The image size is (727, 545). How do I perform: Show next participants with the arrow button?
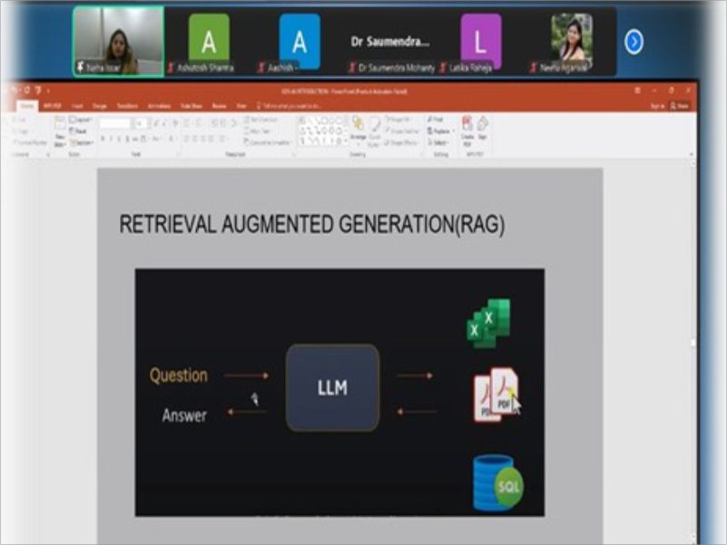pyautogui.click(x=634, y=42)
